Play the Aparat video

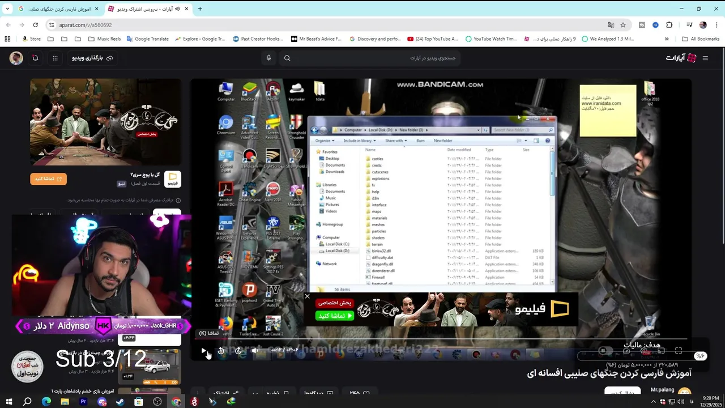tap(204, 351)
